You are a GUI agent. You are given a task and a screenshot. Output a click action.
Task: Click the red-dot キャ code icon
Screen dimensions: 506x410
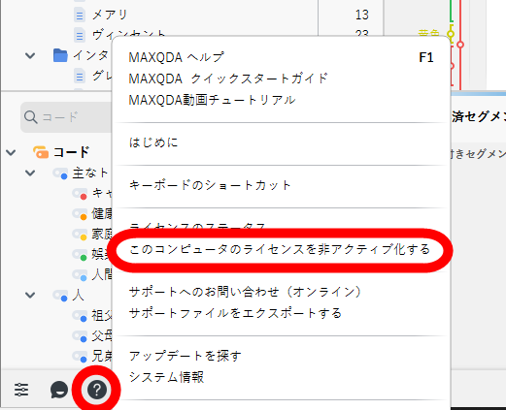point(80,194)
